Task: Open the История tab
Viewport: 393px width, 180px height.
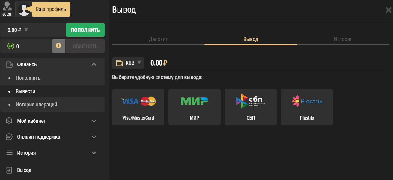Action: pos(343,39)
